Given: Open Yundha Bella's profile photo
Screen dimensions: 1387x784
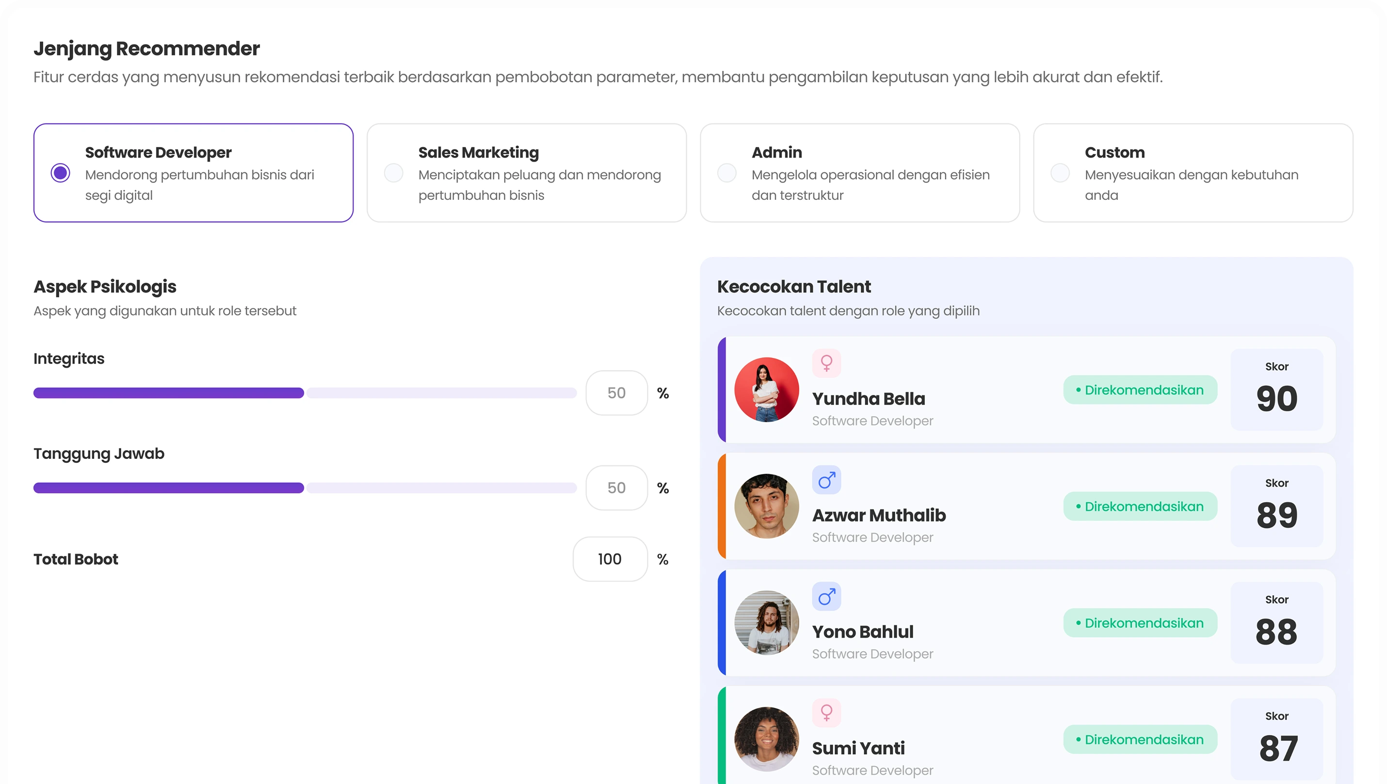Looking at the screenshot, I should pyautogui.click(x=766, y=390).
